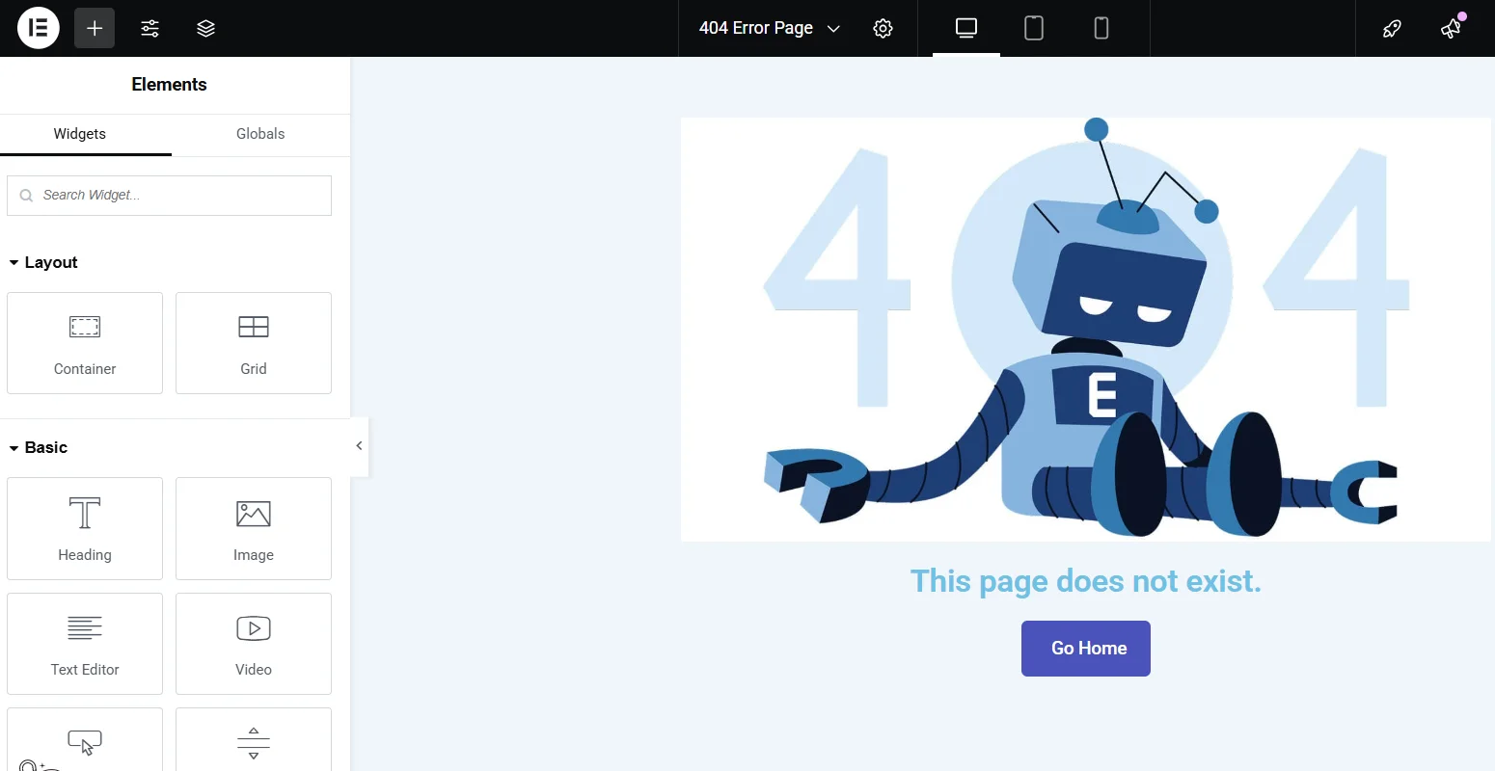Screen dimensions: 1495x771
Task: Open the layers structure icon
Action: [205, 28]
